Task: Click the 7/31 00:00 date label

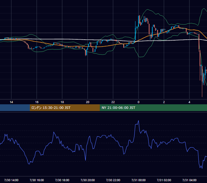Action: click(139, 180)
